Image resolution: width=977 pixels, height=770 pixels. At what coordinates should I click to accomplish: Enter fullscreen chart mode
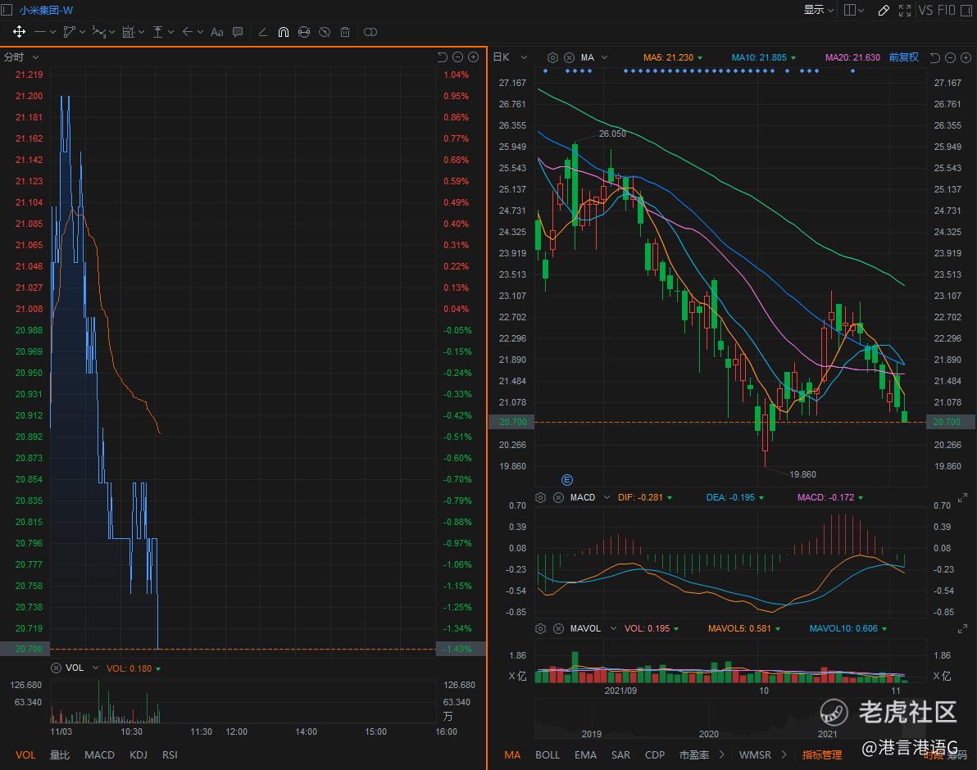[x=905, y=10]
